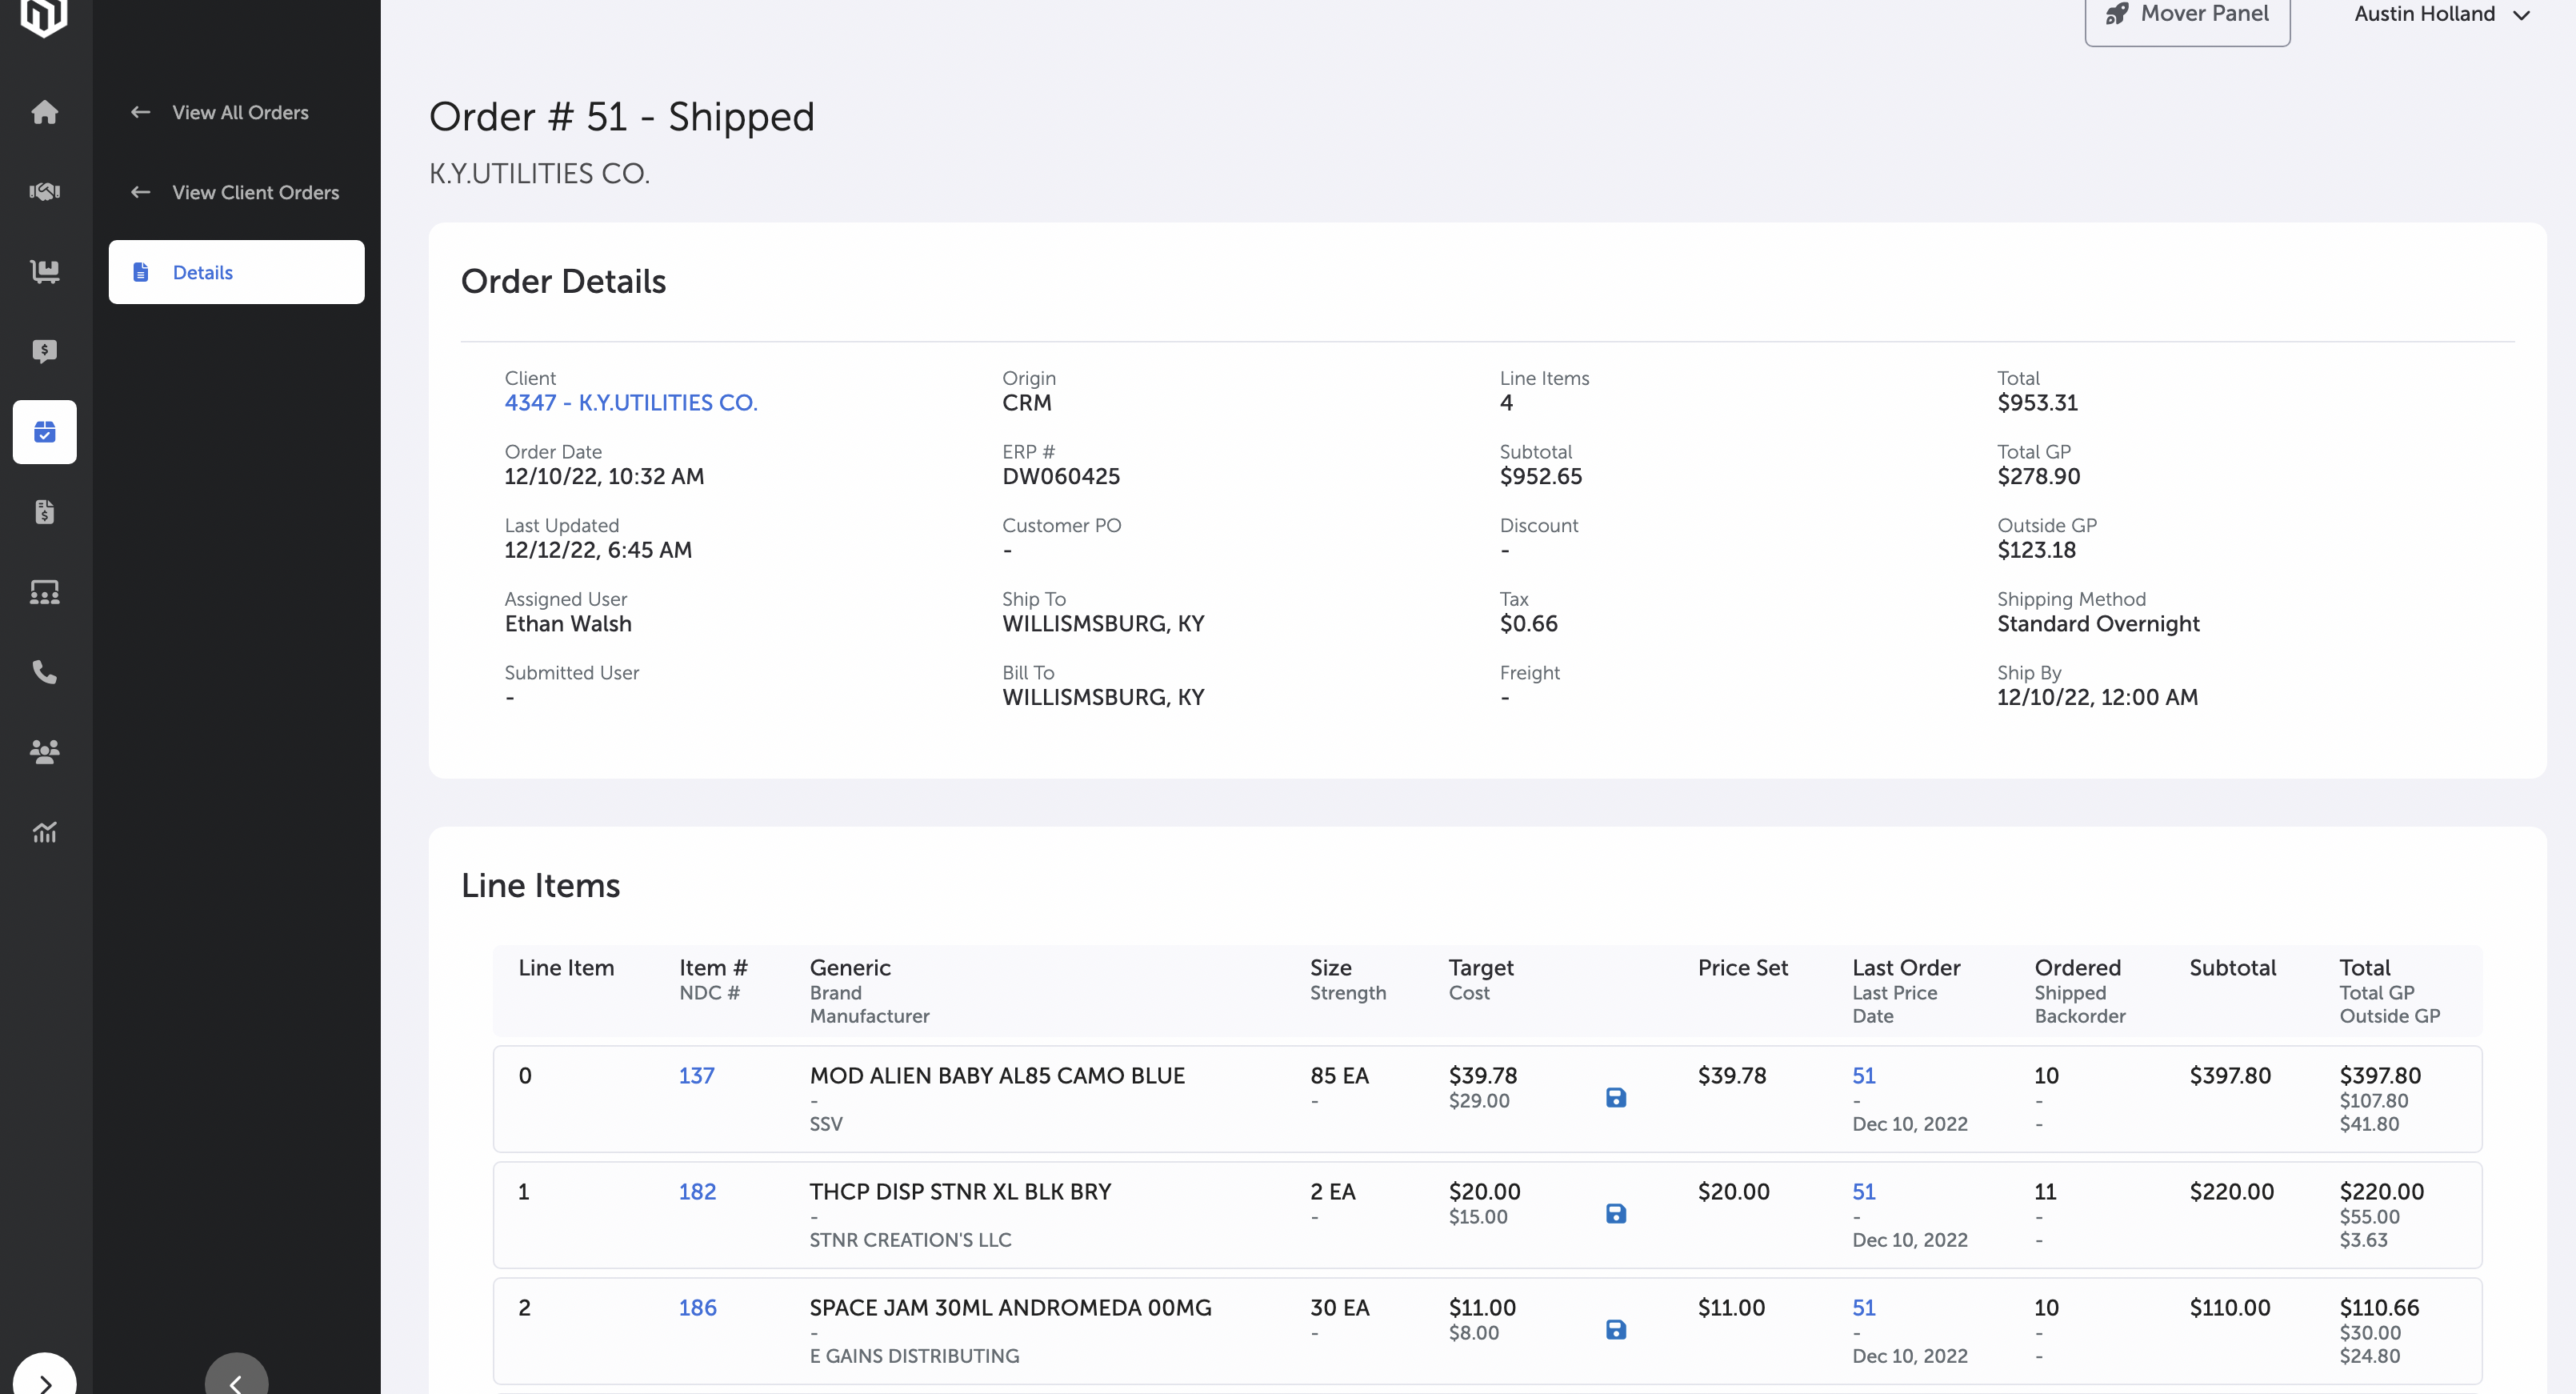The width and height of the screenshot is (2576, 1394).
Task: Open item number 137 link
Action: coord(696,1076)
